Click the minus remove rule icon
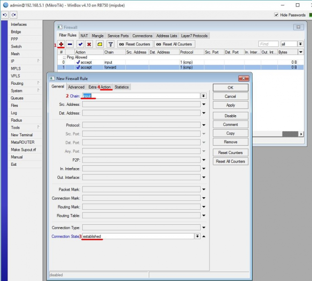This screenshot has height=281, width=312. click(x=70, y=44)
